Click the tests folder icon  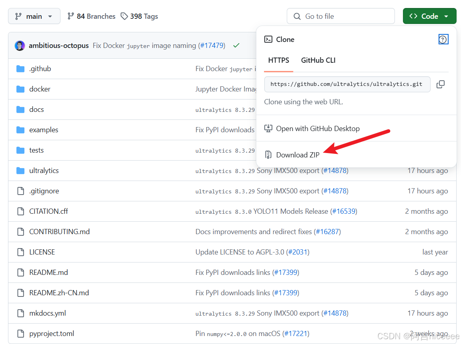[x=20, y=150]
